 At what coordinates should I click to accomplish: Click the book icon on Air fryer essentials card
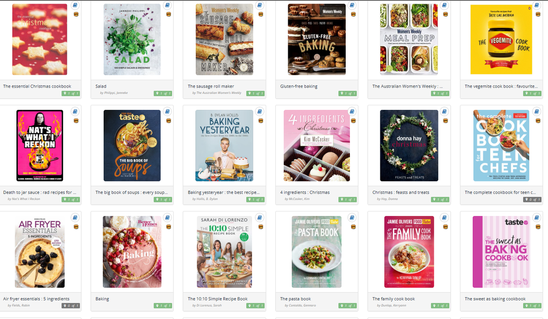coord(75,218)
